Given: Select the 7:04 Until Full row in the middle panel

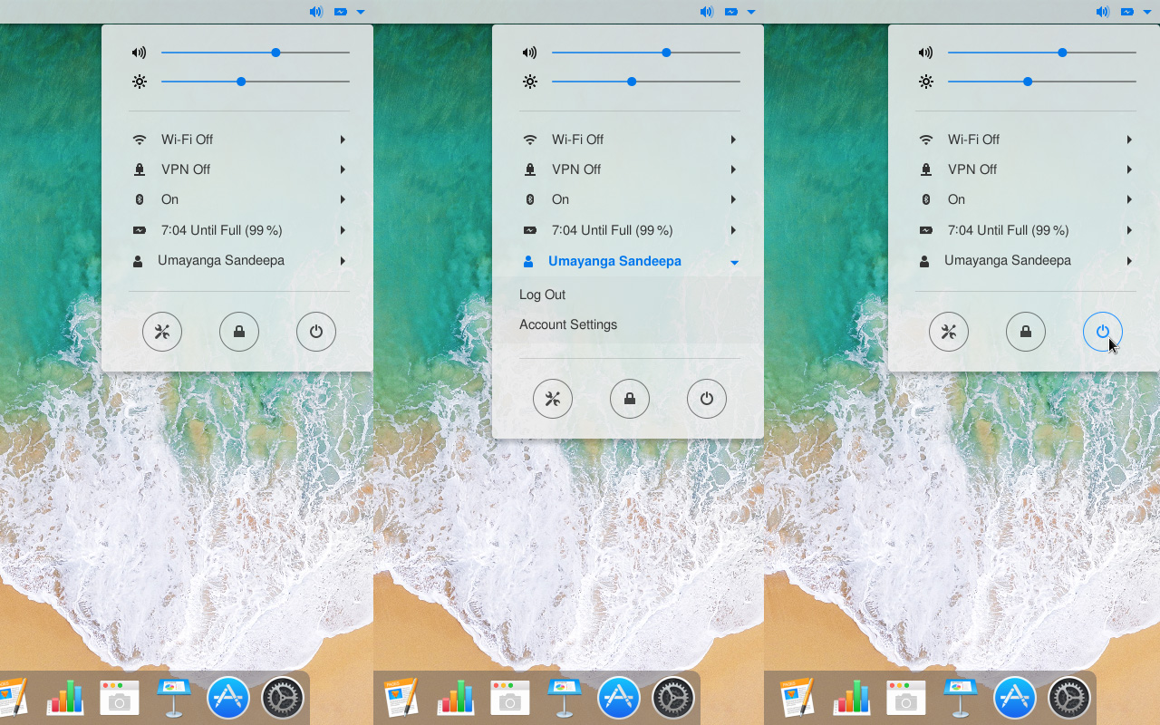Looking at the screenshot, I should coord(630,230).
